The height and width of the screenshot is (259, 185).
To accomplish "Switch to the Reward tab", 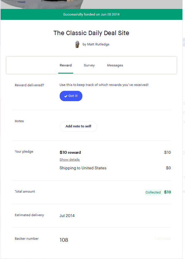I will [66, 65].
